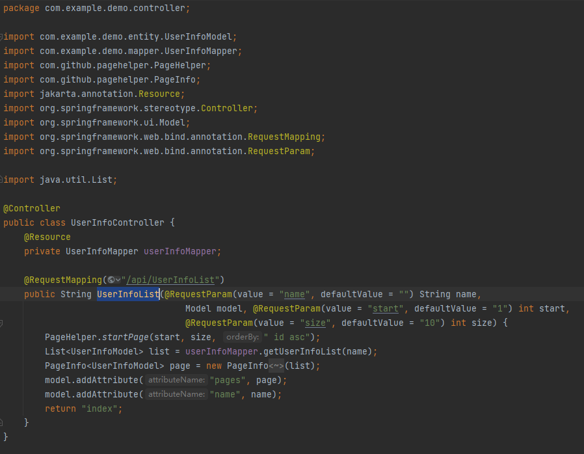
Task: Click the new keyword before PageInfo
Action: [x=214, y=366]
